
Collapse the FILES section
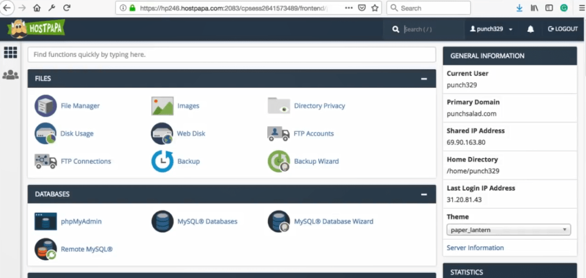[x=424, y=79]
